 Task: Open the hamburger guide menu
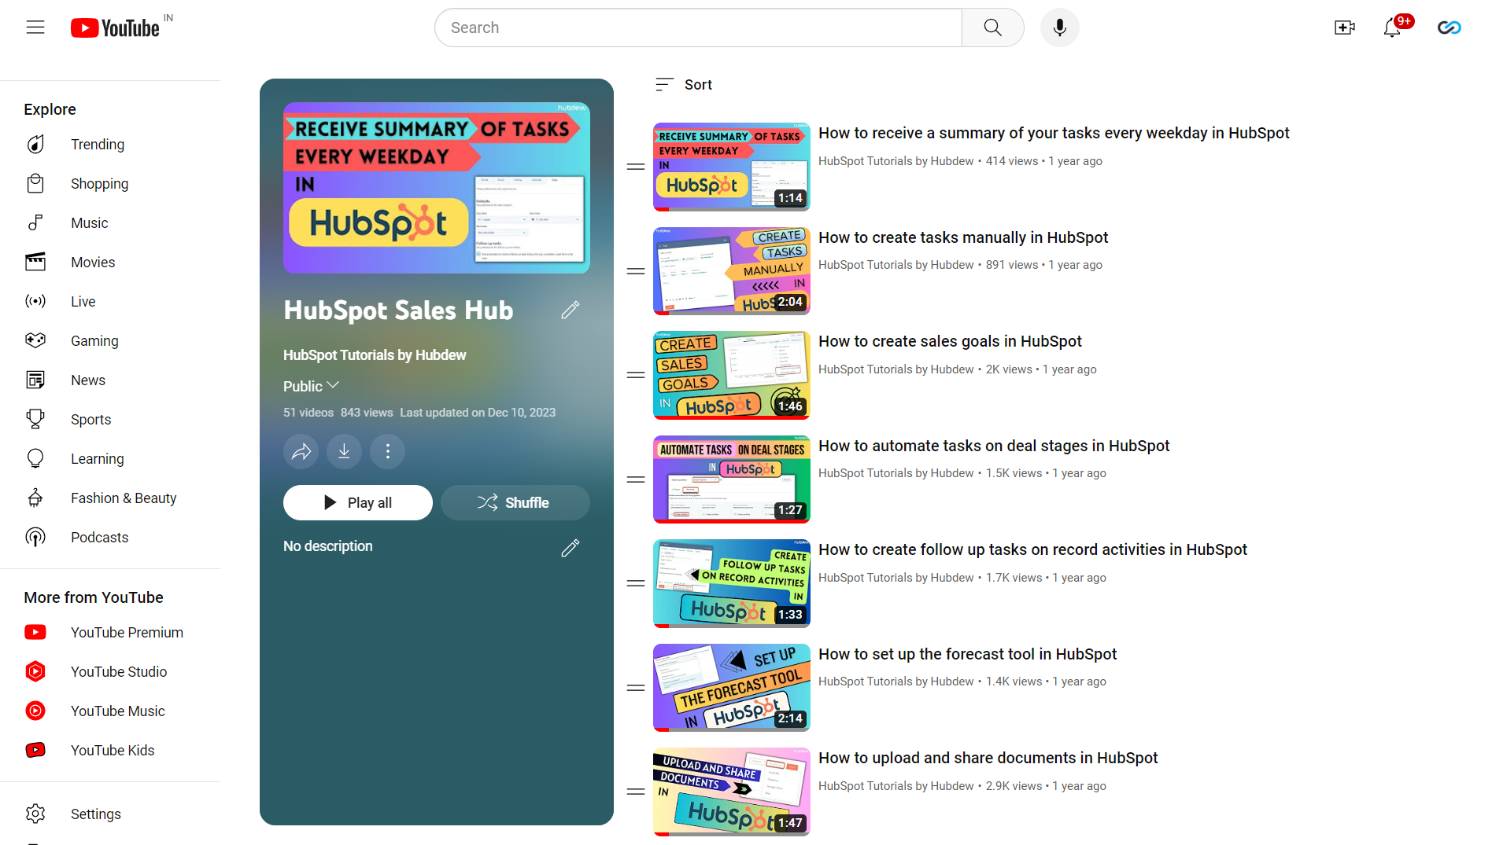[35, 28]
